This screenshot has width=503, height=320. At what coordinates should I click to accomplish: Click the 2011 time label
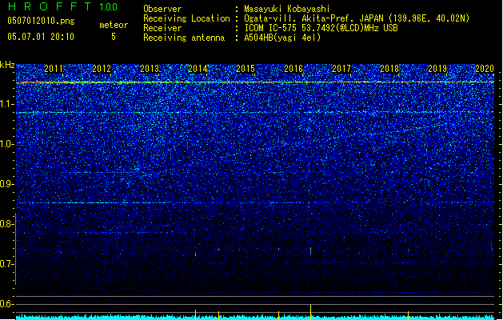[x=54, y=69]
